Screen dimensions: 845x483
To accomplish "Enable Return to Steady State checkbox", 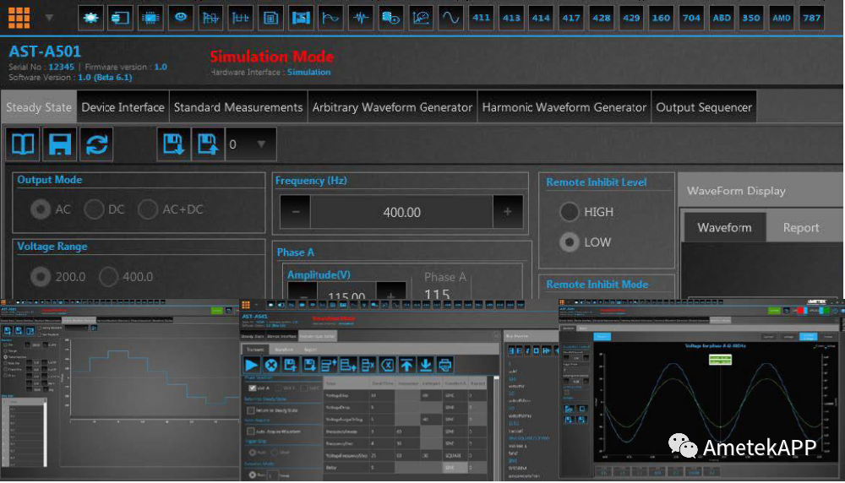I will click(x=251, y=410).
